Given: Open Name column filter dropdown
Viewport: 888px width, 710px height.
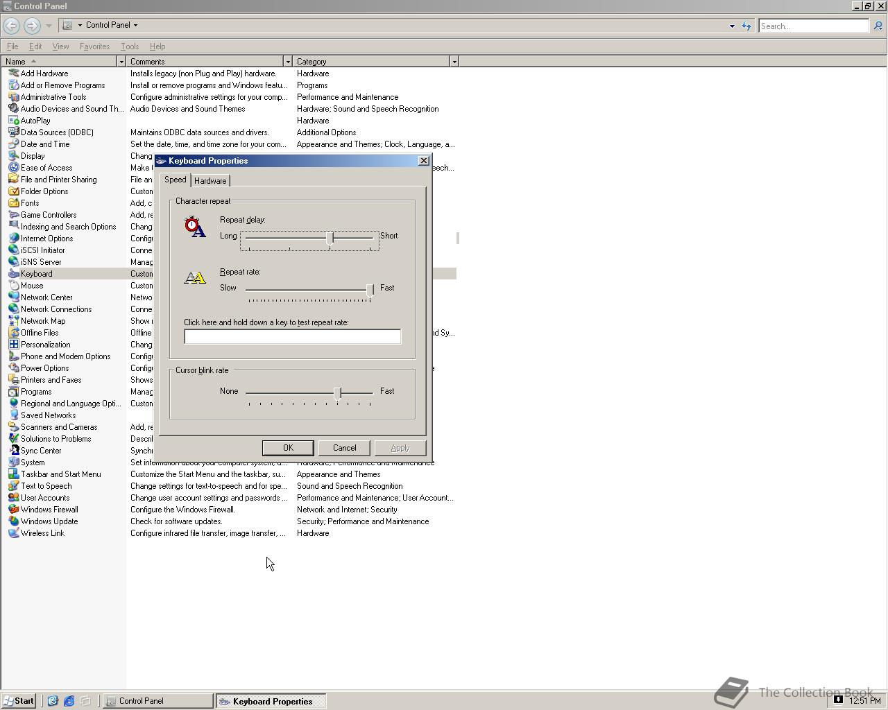Looking at the screenshot, I should coord(121,62).
